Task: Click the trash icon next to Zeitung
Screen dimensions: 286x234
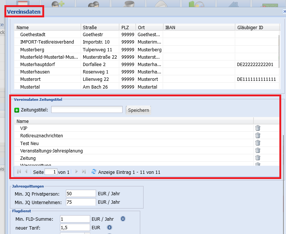Action: (258, 158)
